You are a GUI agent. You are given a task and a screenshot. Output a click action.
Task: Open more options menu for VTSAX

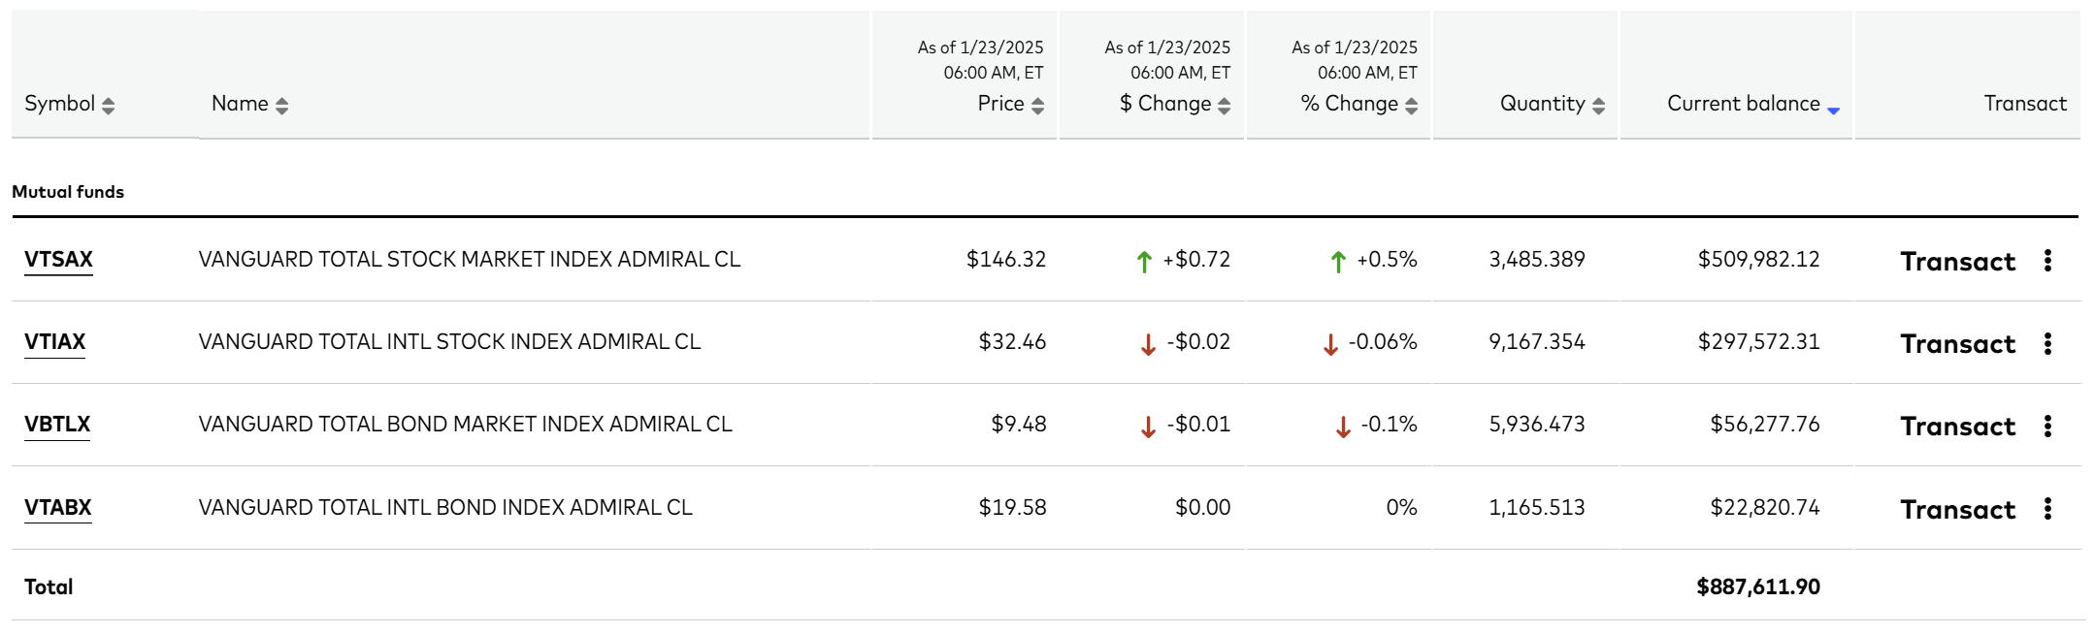tap(2047, 260)
